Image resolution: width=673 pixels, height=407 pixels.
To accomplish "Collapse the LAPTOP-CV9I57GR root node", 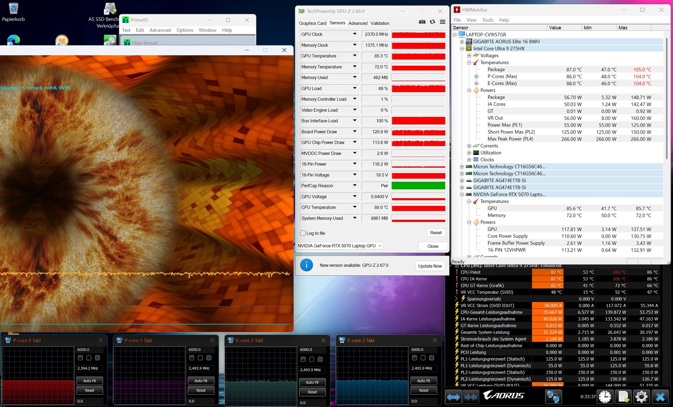I will click(x=455, y=35).
